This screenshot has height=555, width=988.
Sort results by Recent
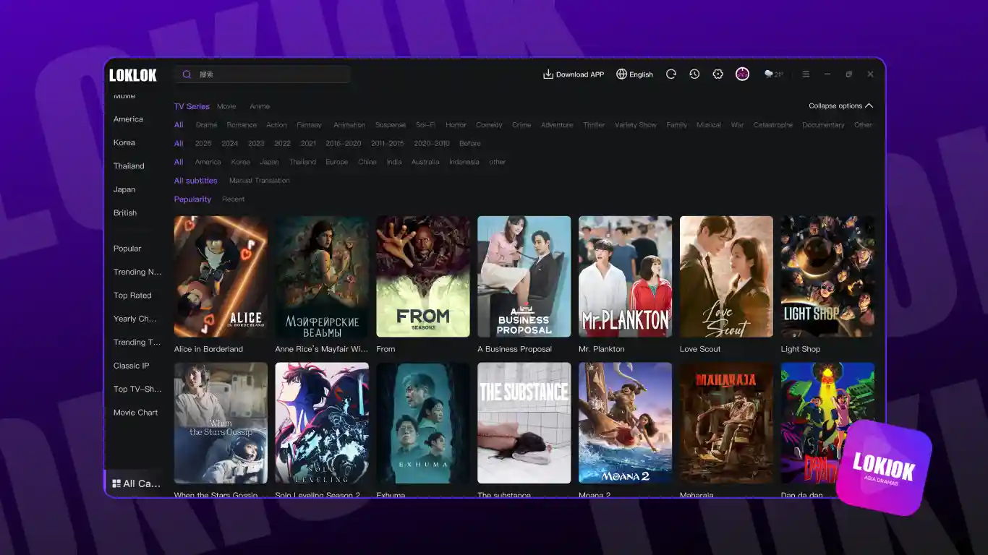pos(234,199)
